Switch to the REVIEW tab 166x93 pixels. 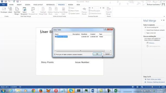[71, 5]
